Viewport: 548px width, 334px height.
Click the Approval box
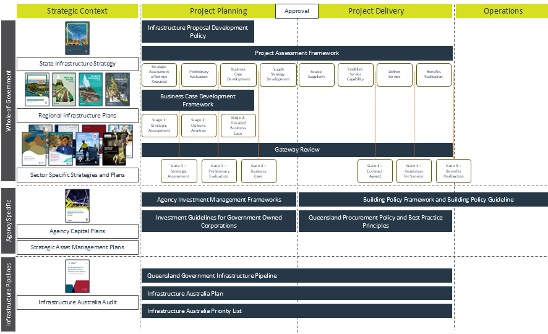point(297,11)
